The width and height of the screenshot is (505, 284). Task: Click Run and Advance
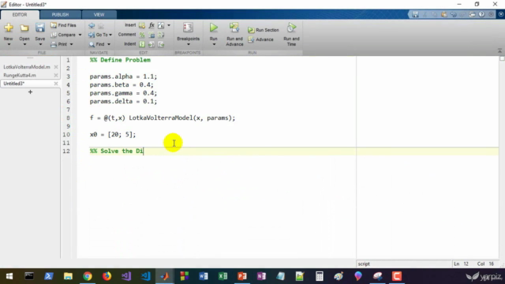pyautogui.click(x=234, y=34)
